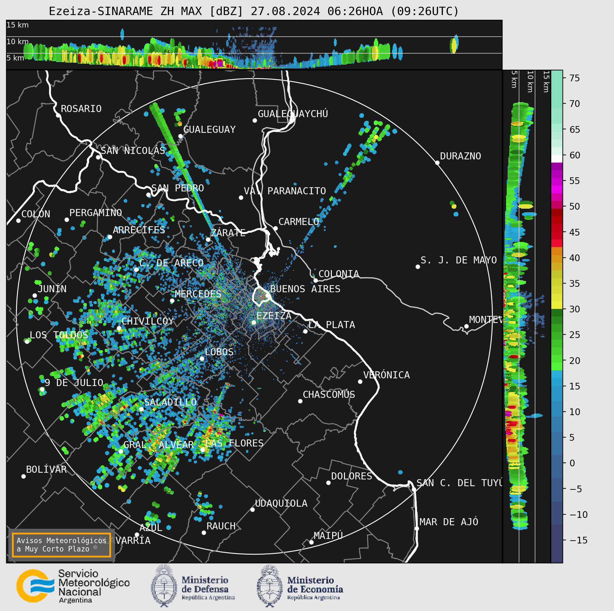Click the VERÓNICA city label
This screenshot has height=611, width=614.
386,375
